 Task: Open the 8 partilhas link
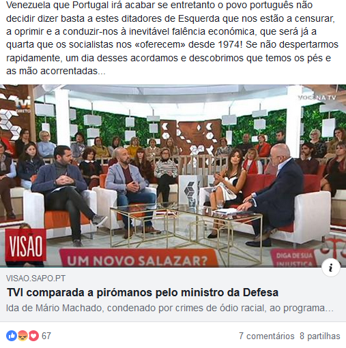point(320,336)
